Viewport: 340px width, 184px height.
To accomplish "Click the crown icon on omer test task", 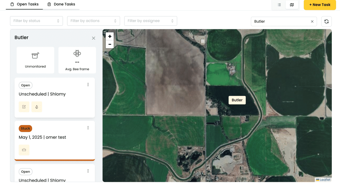I will 24,150.
